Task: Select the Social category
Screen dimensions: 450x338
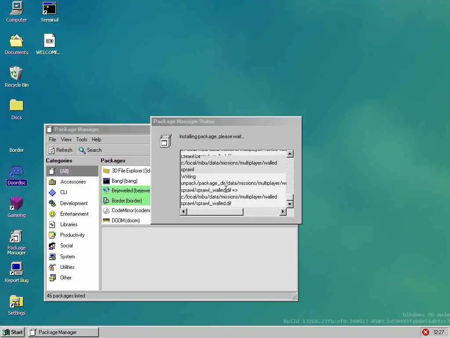Action: pos(73,246)
